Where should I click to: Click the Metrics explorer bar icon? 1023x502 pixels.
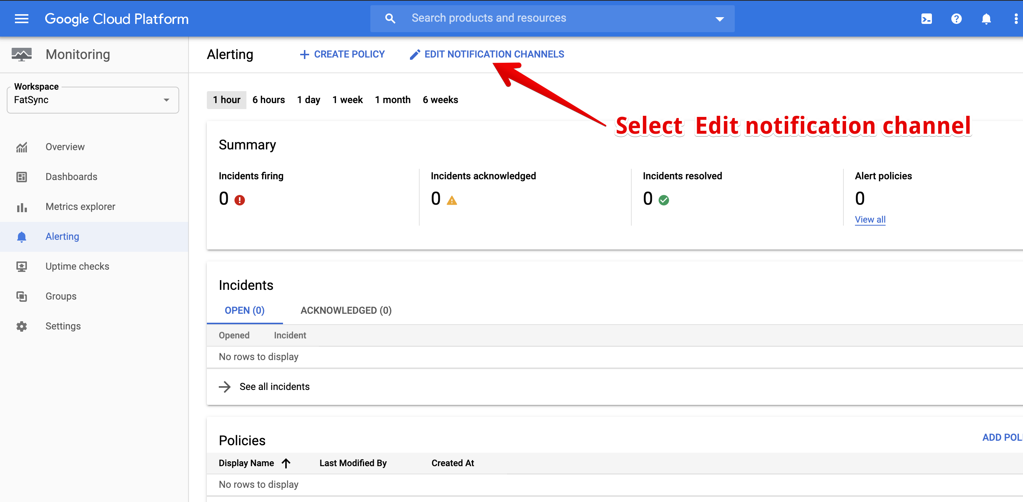21,207
